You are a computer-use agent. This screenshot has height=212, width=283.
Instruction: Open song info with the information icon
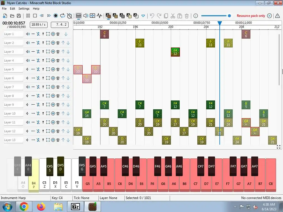point(196,16)
